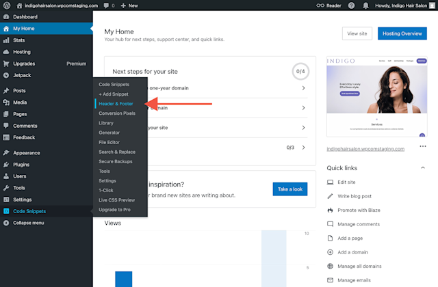This screenshot has height=287, width=438.
Task: Click the Add a page quick link
Action: [350, 238]
